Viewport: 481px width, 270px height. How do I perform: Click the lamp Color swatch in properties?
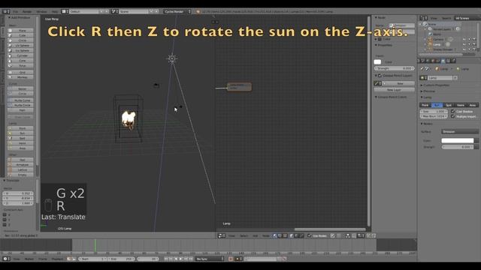point(458,140)
